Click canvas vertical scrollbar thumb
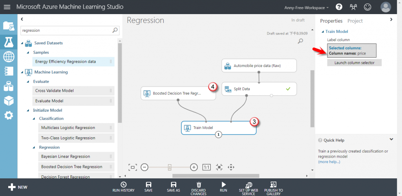 click(x=312, y=98)
